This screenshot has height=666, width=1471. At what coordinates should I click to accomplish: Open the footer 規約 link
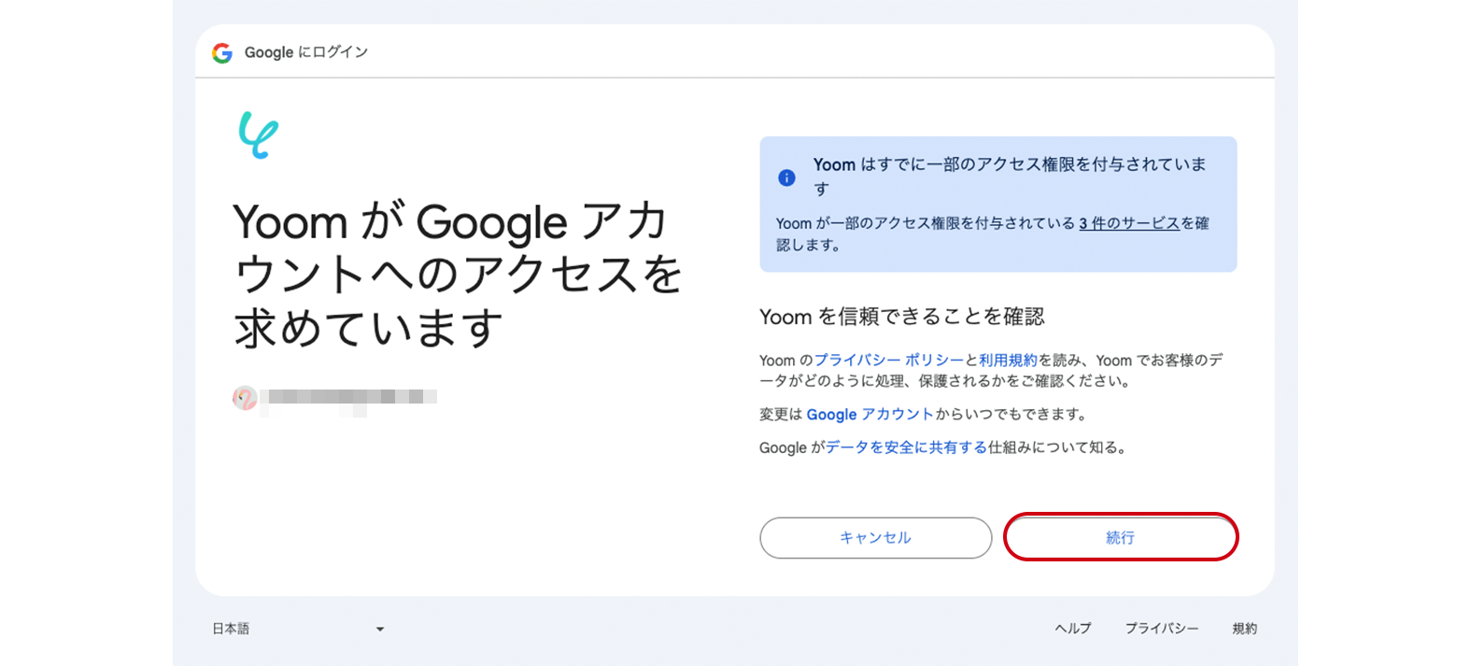pos(1244,629)
